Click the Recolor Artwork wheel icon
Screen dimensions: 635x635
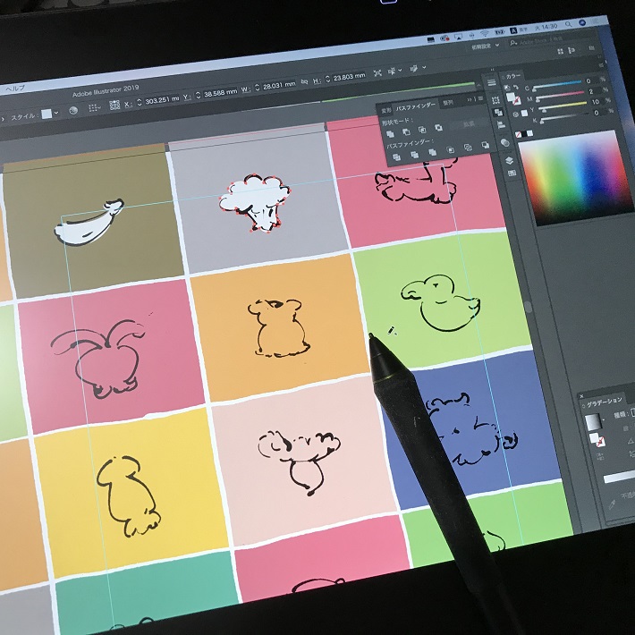(73, 110)
